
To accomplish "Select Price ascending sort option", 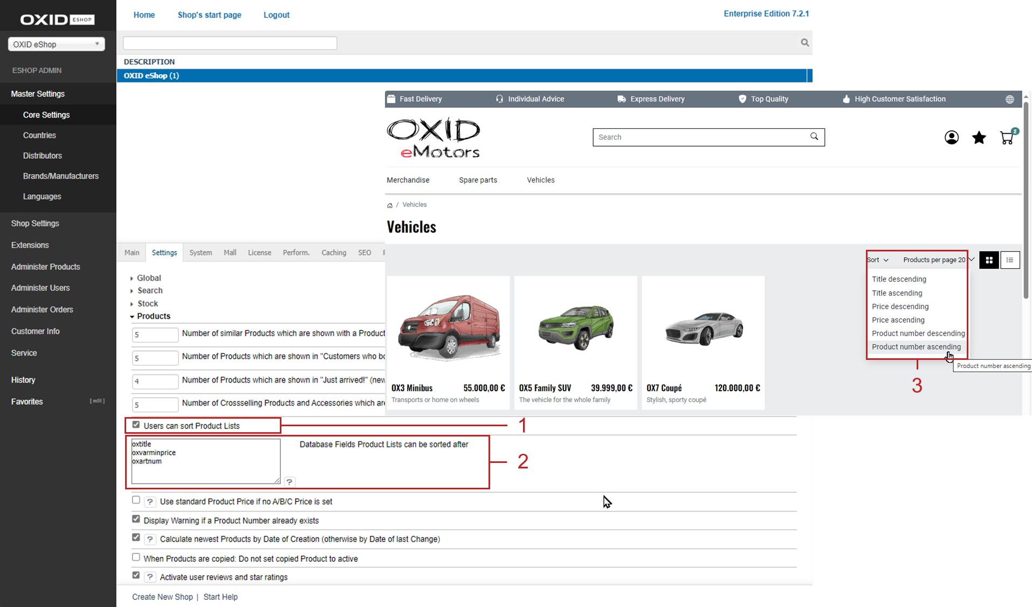I will [898, 320].
